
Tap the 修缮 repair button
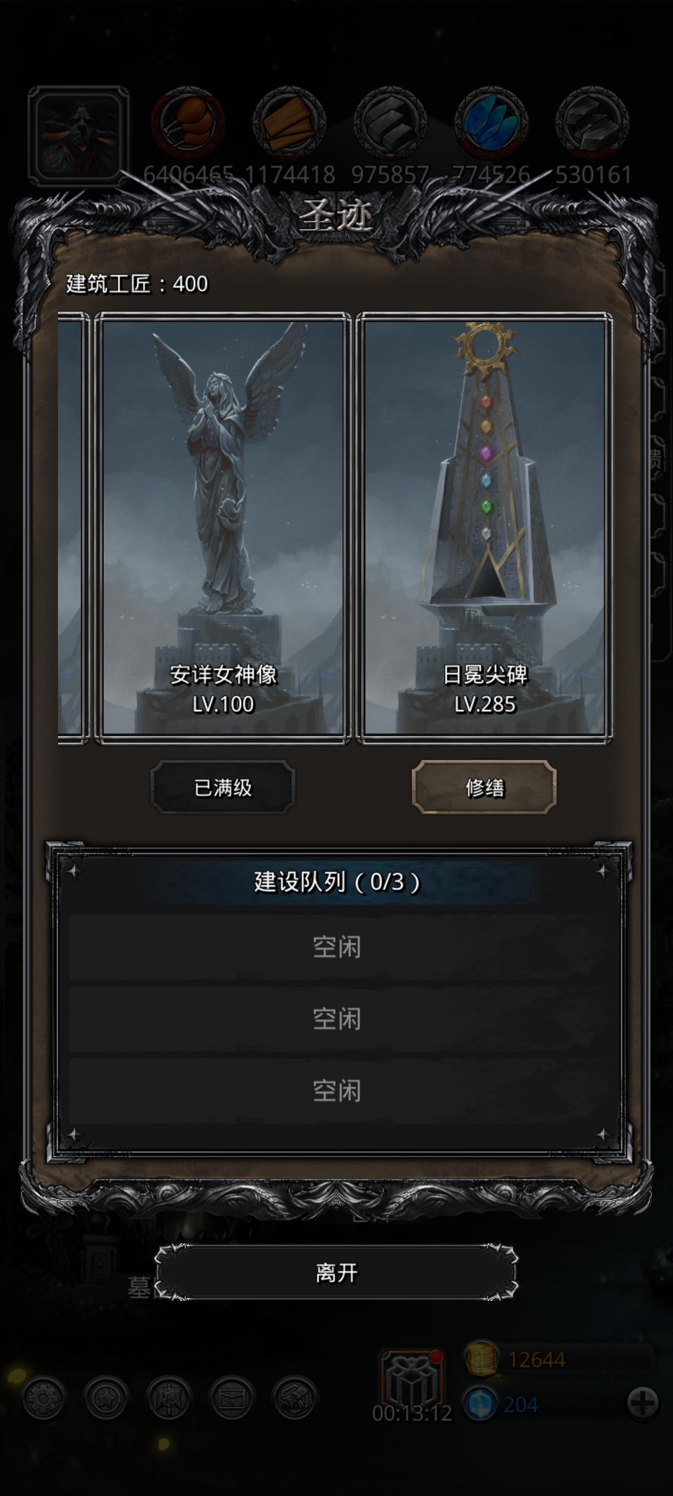tap(484, 787)
